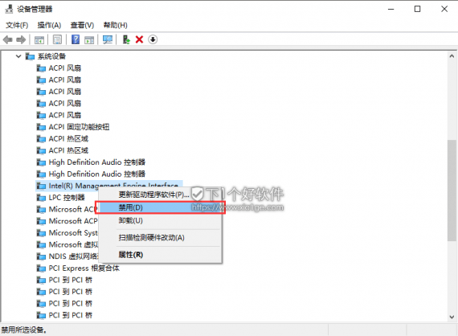
Task: Click the icon beside NDIS 虚拟网络
Action: [x=41, y=256]
